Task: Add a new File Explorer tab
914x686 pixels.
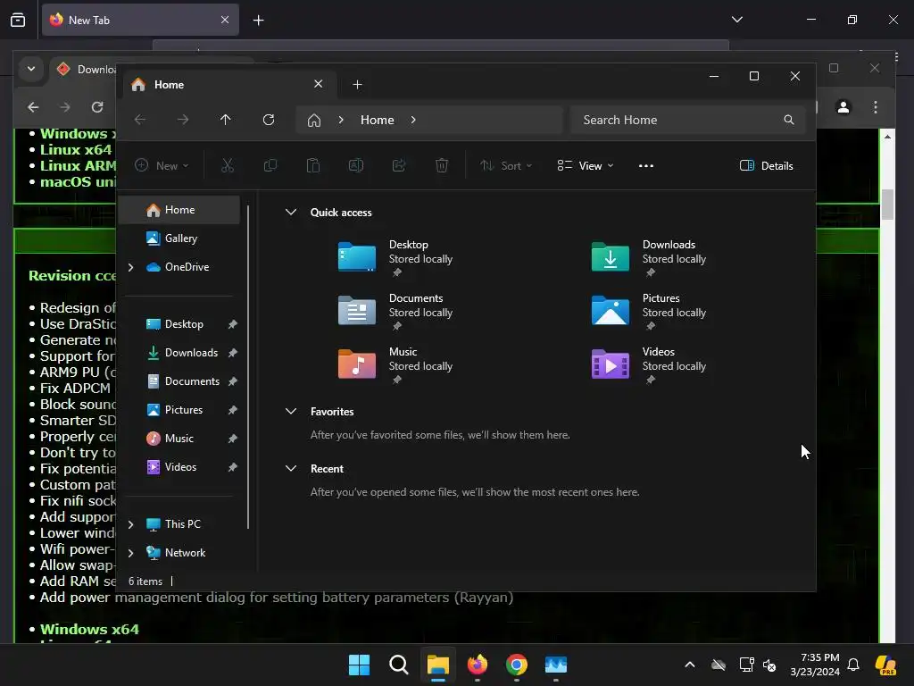Action: [x=357, y=85]
